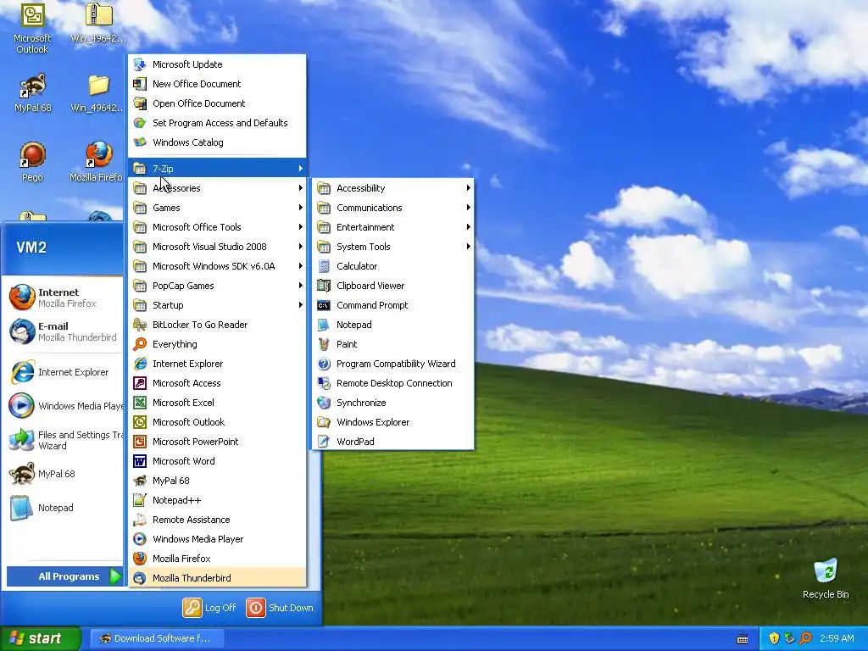The image size is (868, 651).
Task: Click New Office Document entry
Action: pos(217,84)
